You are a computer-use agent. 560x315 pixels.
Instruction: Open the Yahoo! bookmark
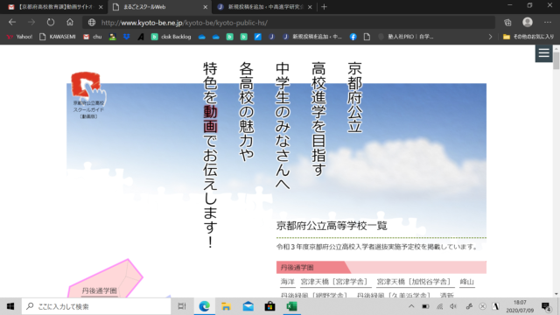pyautogui.click(x=19, y=37)
